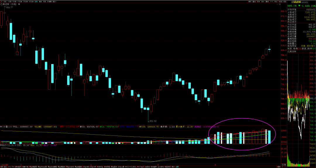Click the 沪深市值 row
316x168 pixels.
(x=301, y=9)
